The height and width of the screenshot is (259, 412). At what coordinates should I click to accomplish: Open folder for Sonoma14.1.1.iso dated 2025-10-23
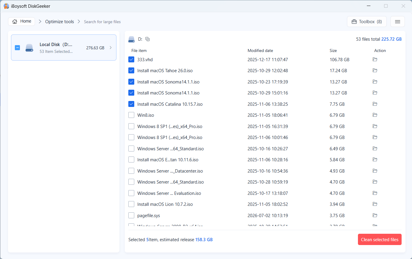pos(375,82)
